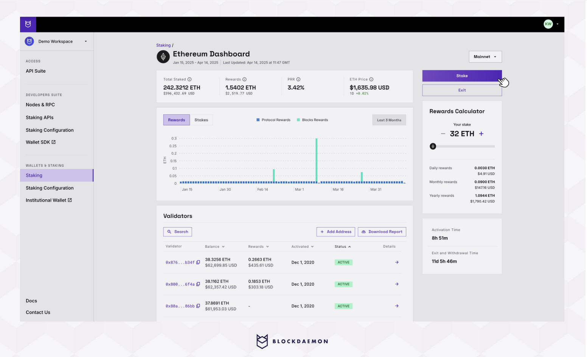Click the 8h 51m activation time value
Viewport: 587px width, 357px height.
(x=439, y=238)
